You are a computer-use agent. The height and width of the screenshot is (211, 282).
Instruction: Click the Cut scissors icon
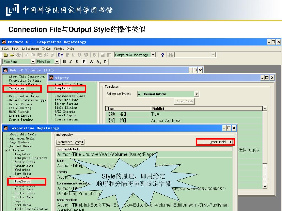[x=27, y=55]
